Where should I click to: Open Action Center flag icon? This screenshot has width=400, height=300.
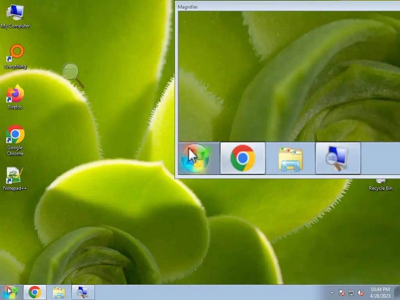pos(341,293)
